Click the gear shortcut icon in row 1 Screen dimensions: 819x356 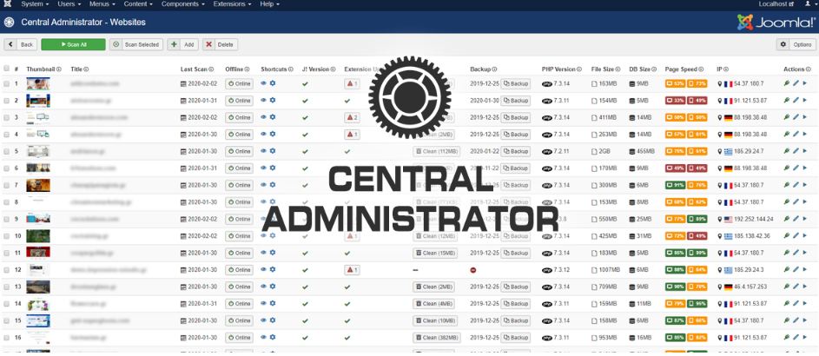pos(273,83)
